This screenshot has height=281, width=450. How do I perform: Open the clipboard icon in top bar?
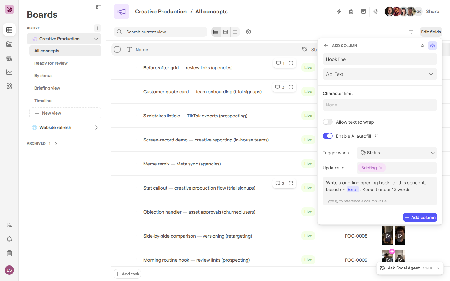point(351,12)
